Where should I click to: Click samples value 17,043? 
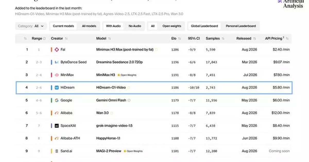click(x=211, y=62)
